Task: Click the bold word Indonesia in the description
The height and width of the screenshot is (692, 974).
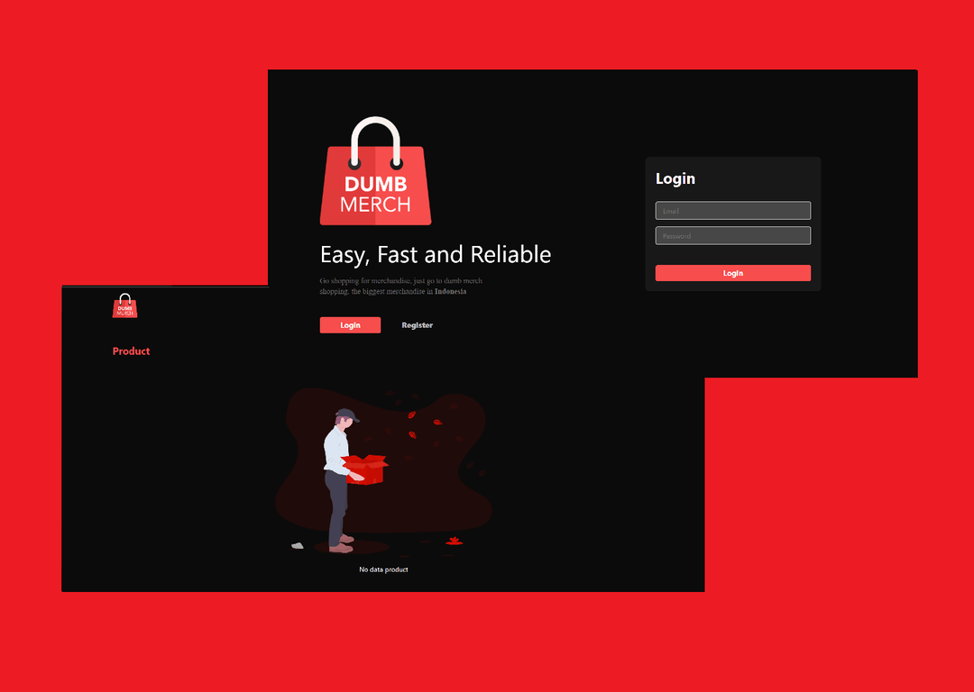Action: (450, 292)
